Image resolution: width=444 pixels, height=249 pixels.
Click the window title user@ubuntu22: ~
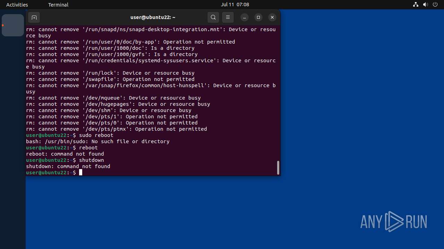pyautogui.click(x=153, y=17)
